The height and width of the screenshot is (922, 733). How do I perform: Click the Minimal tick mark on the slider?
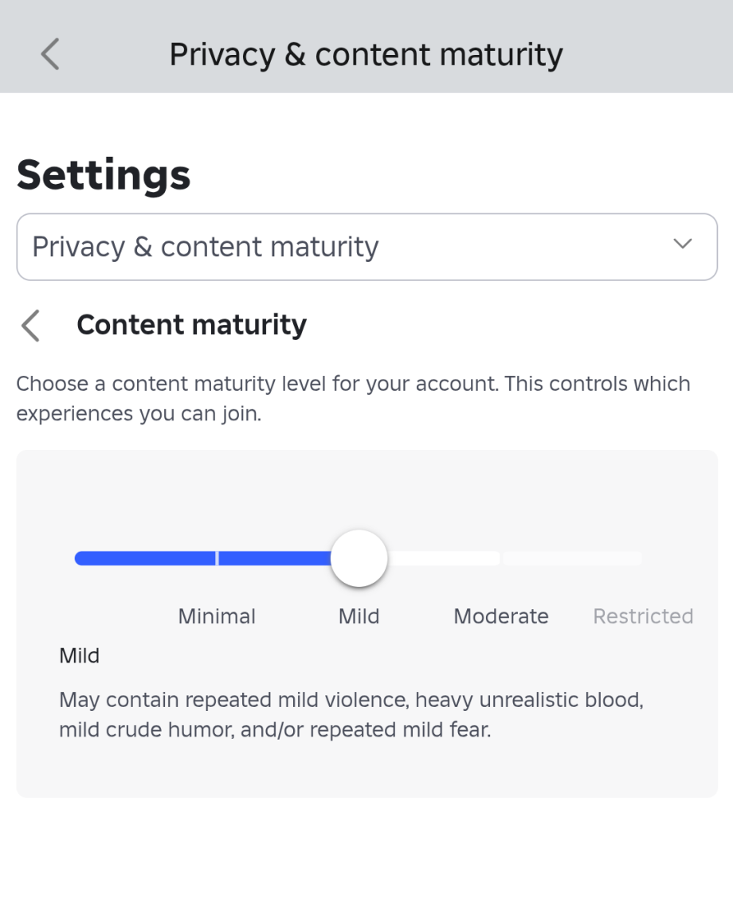click(x=217, y=558)
